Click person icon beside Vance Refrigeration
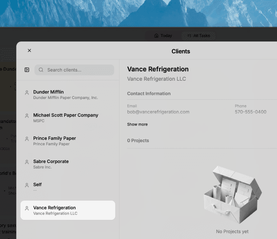277x239 pixels. (x=27, y=208)
